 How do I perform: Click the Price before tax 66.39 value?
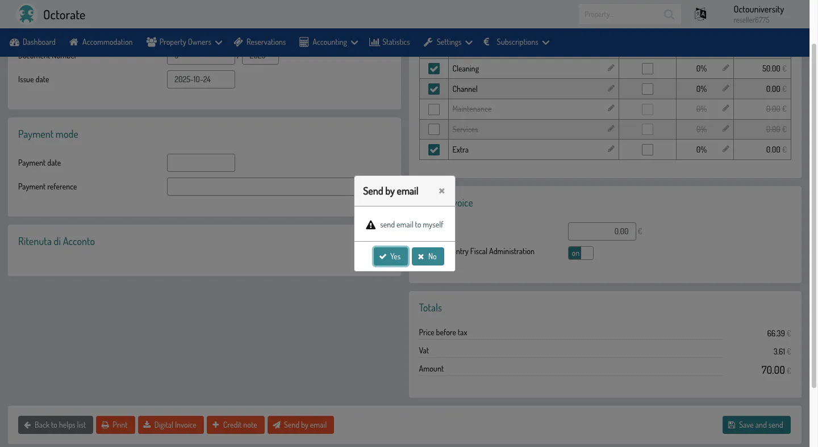pos(776,334)
